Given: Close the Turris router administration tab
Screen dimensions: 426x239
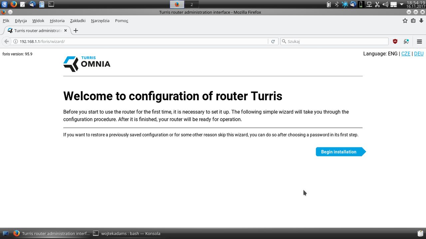Looking at the screenshot, I should [66, 31].
